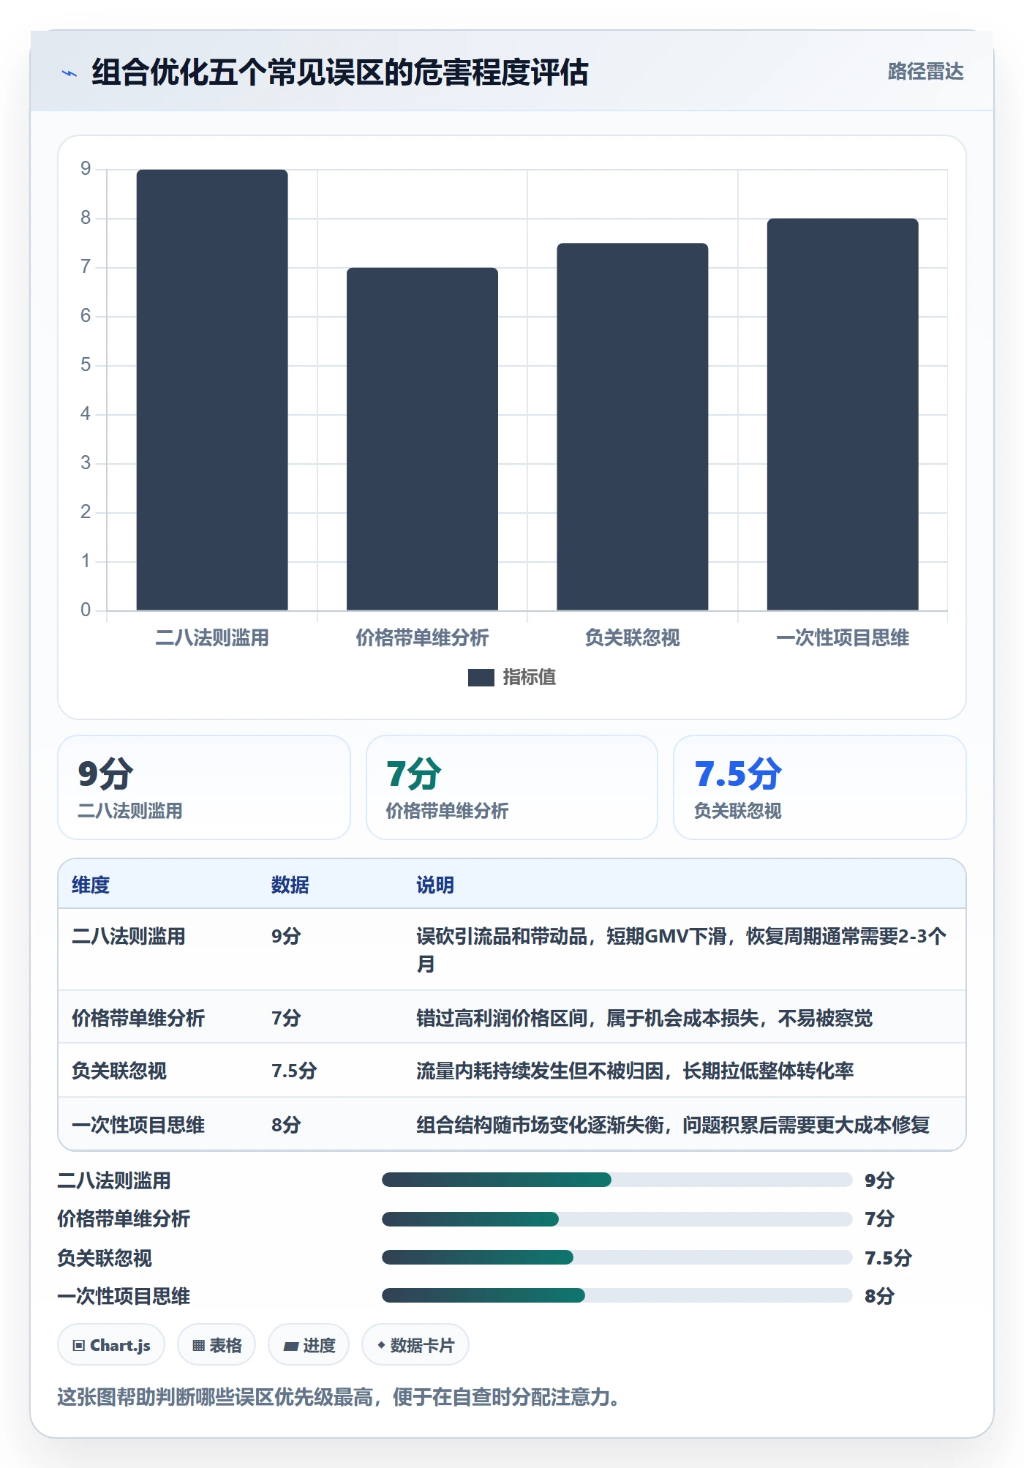Click the y-axis label 9
This screenshot has height=1468, width=1024.
coord(86,169)
